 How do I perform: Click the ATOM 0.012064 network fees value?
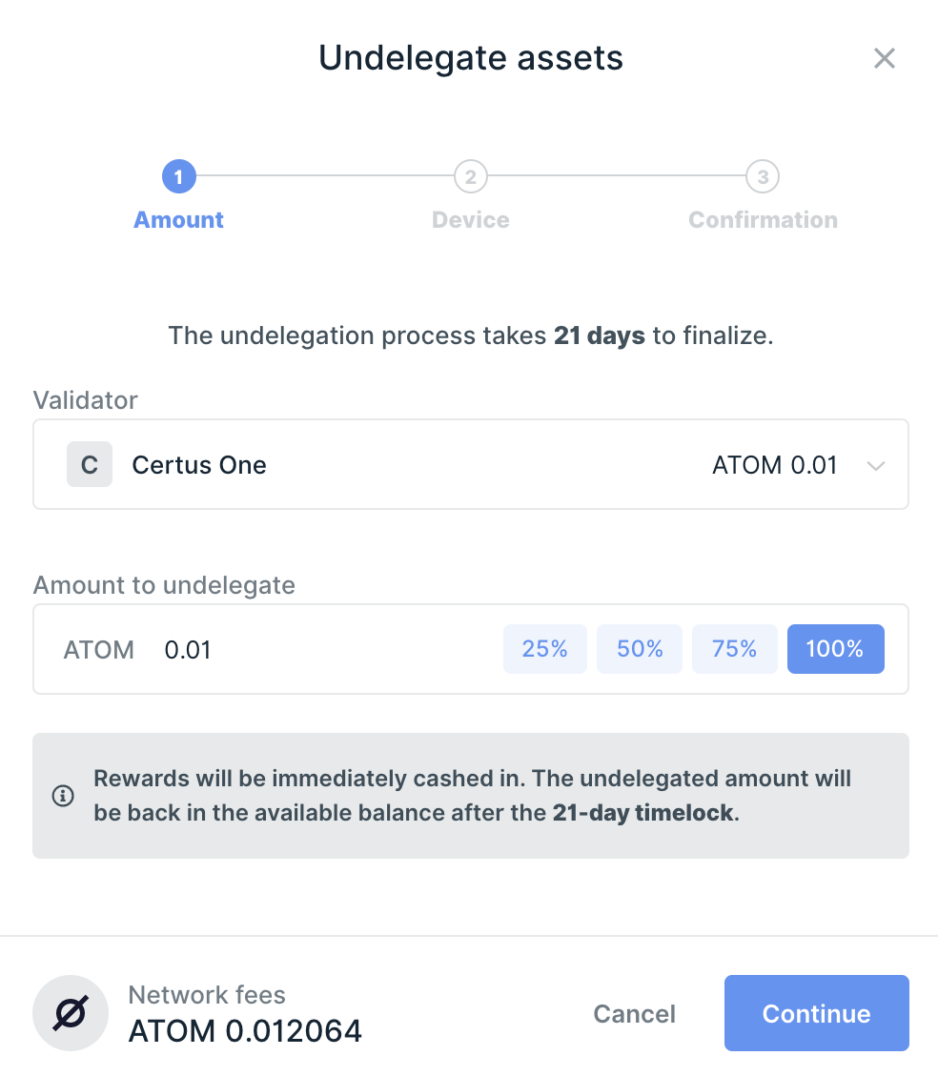[x=245, y=1031]
